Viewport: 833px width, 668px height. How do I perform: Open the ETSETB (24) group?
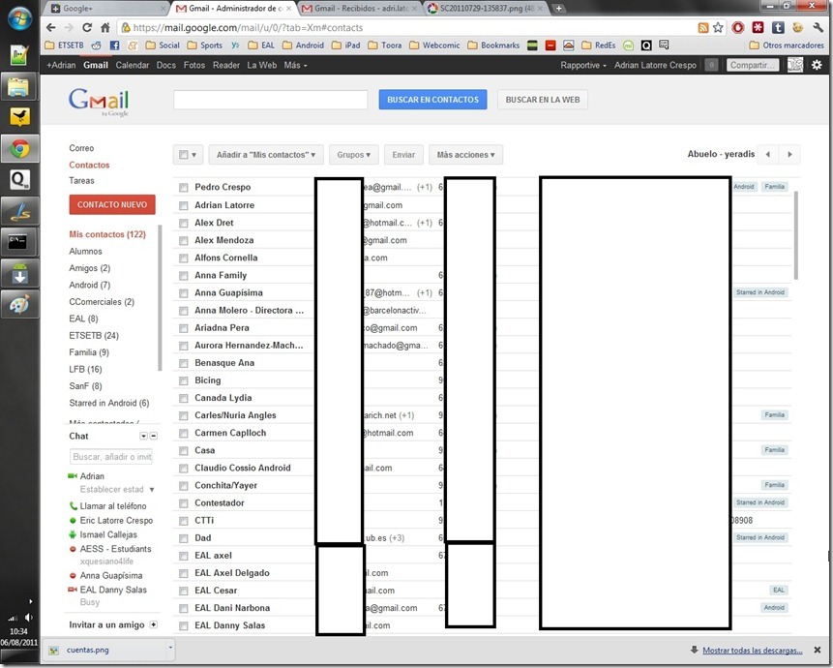click(x=94, y=335)
